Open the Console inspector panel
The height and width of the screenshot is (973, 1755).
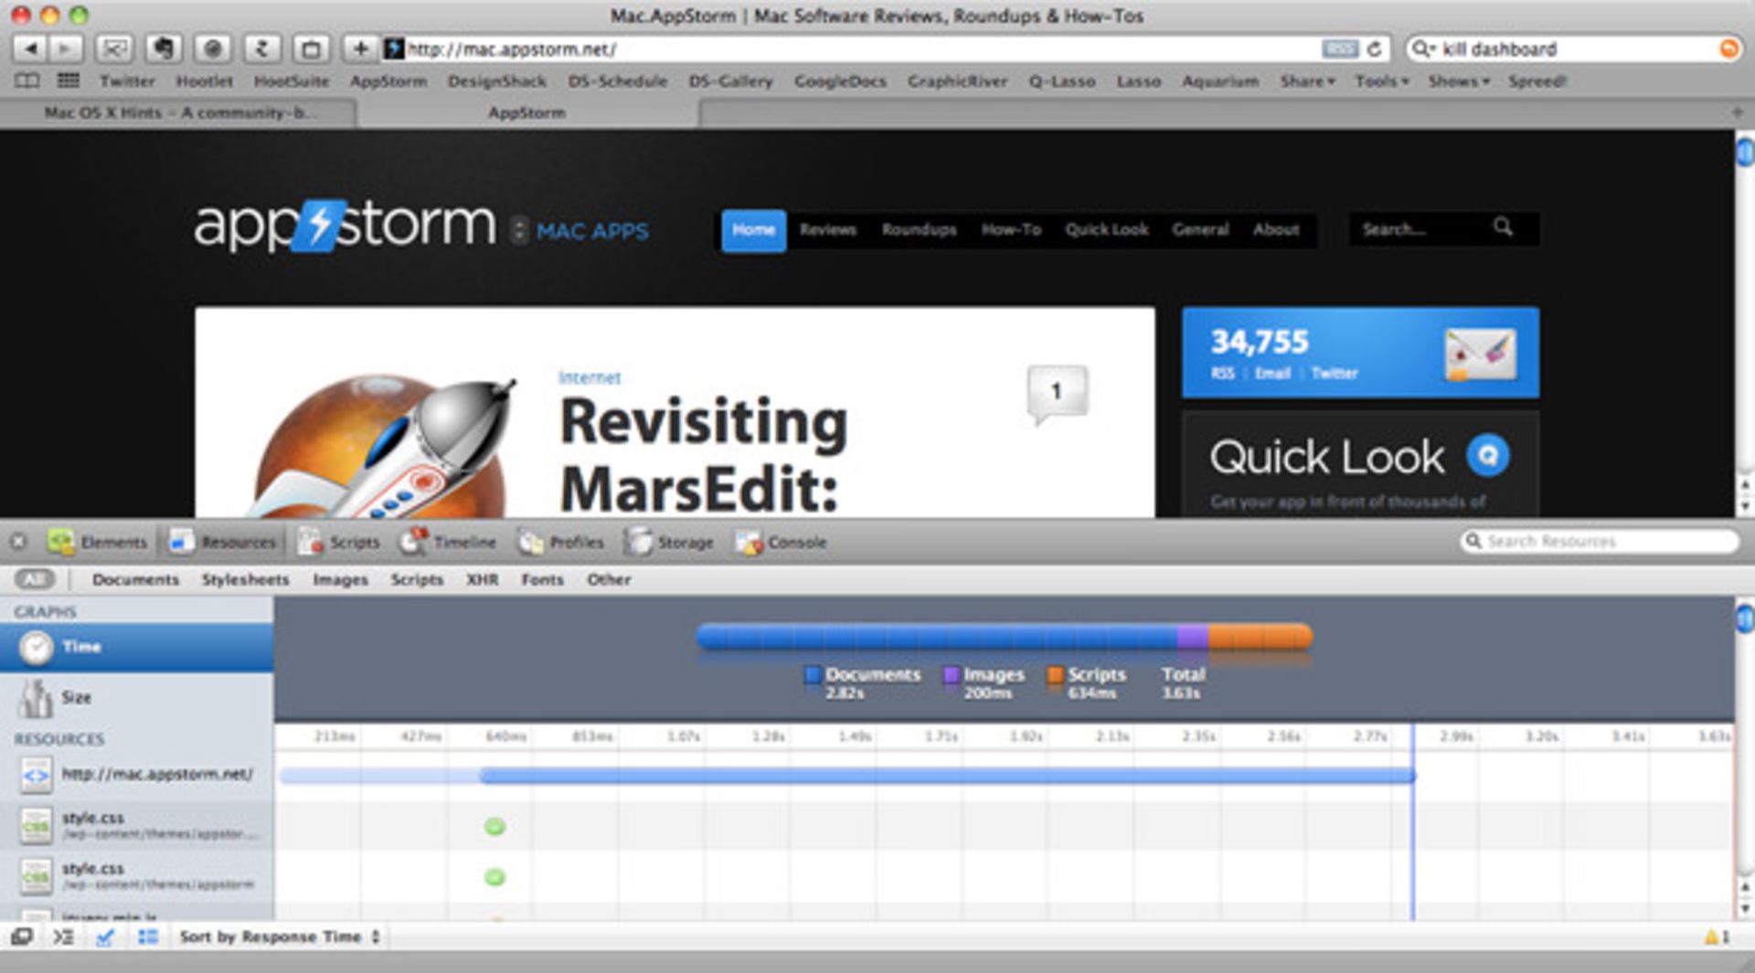(781, 542)
